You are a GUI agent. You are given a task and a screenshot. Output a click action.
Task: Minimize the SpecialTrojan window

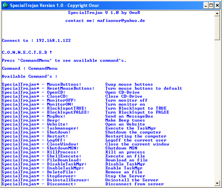tap(204, 5)
